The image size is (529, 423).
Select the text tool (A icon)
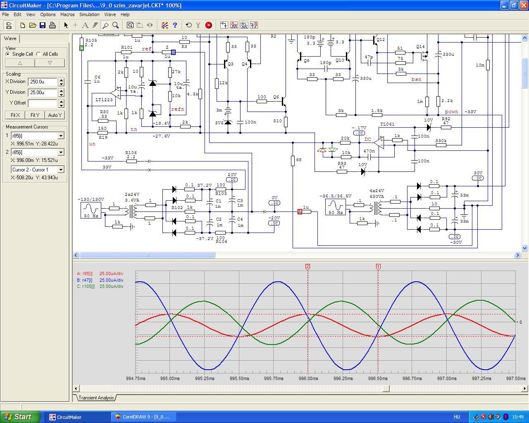point(85,25)
